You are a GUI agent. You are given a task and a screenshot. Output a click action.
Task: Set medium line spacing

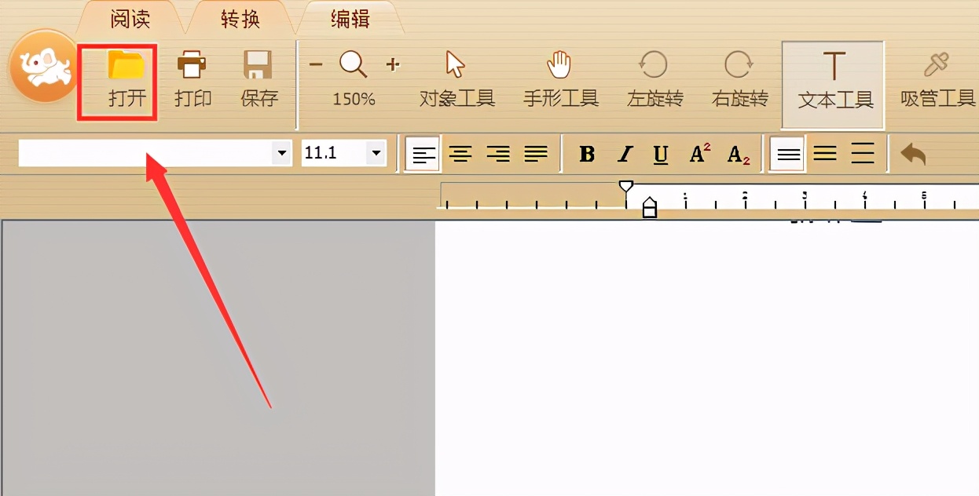tap(825, 154)
